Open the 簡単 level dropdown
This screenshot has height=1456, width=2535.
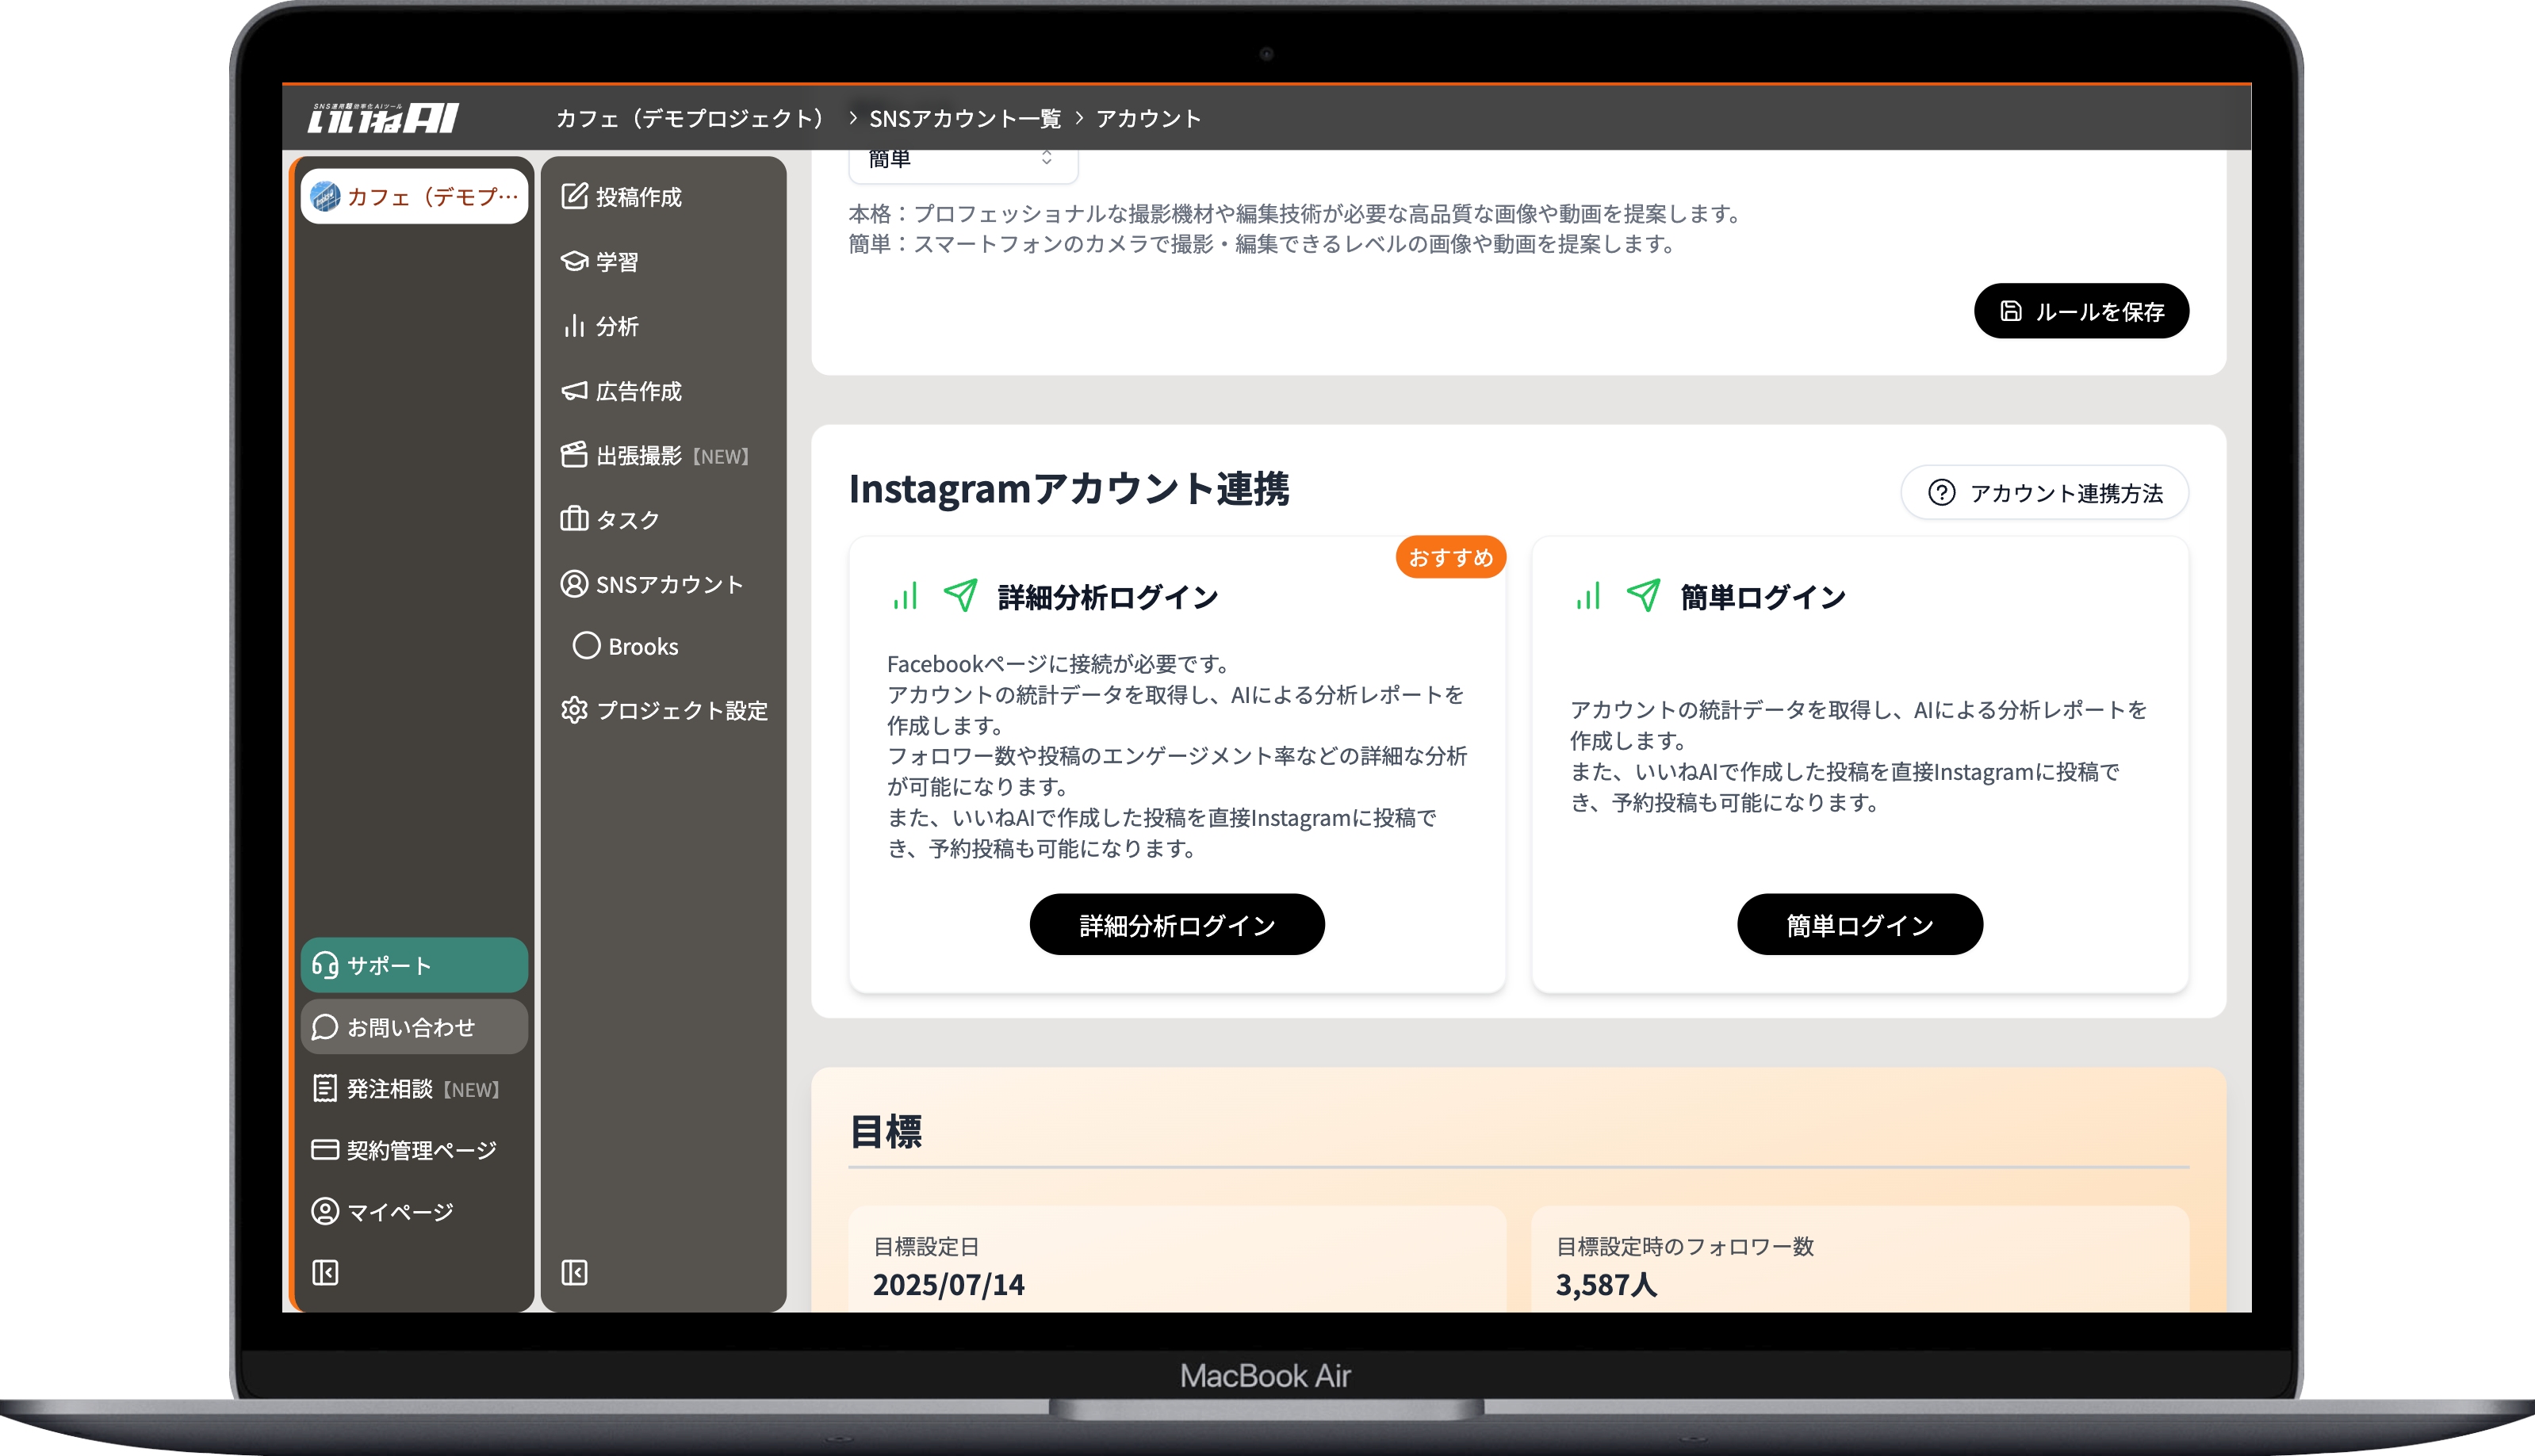coord(963,162)
